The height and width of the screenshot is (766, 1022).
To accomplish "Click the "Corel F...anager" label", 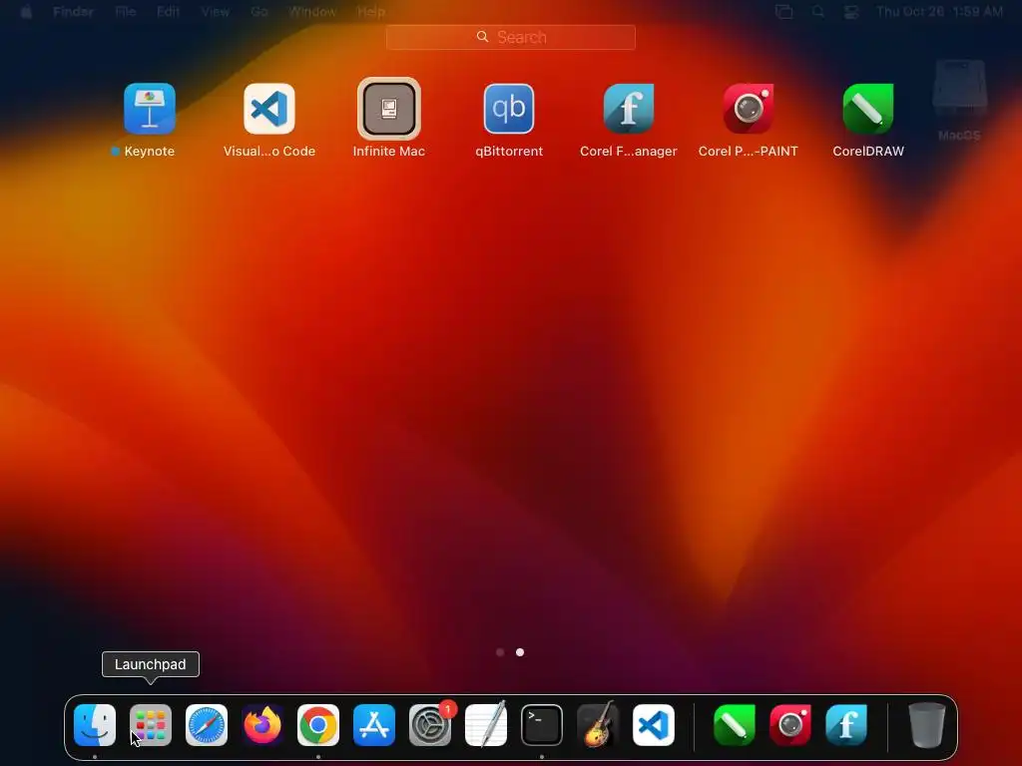I will (x=629, y=152).
